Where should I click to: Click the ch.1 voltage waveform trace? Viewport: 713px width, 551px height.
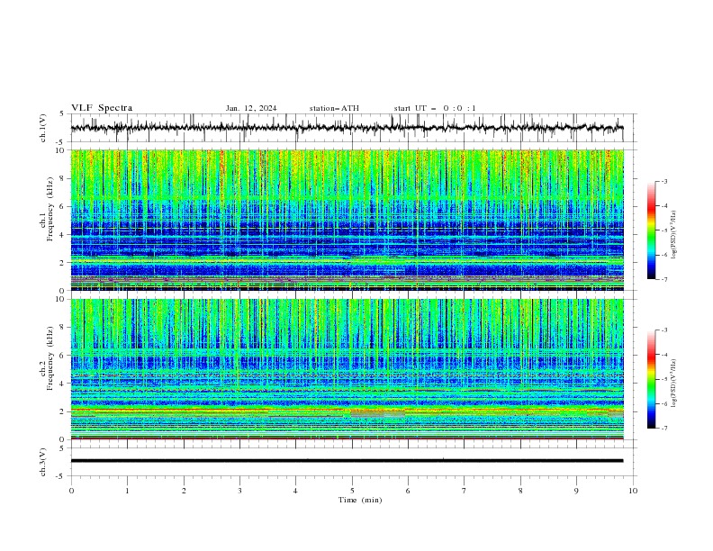coord(347,128)
